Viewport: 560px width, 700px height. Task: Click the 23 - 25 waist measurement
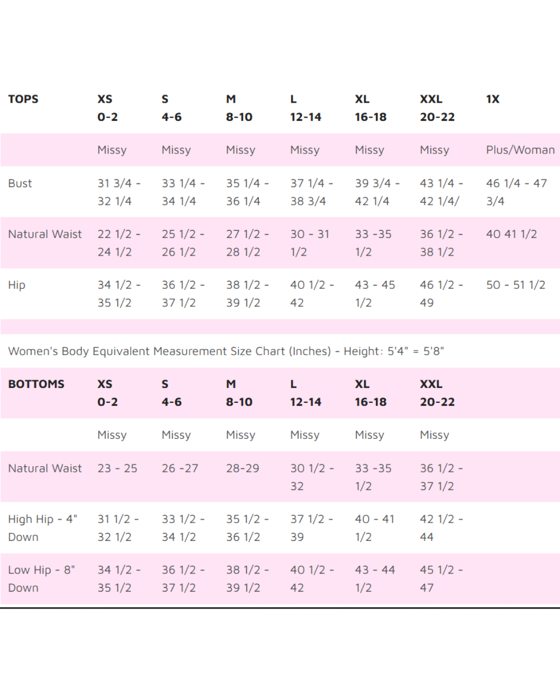point(117,468)
